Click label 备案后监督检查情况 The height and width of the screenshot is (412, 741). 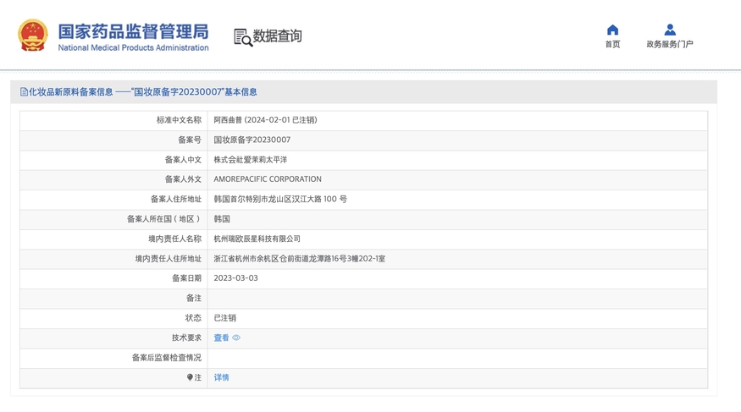click(167, 358)
